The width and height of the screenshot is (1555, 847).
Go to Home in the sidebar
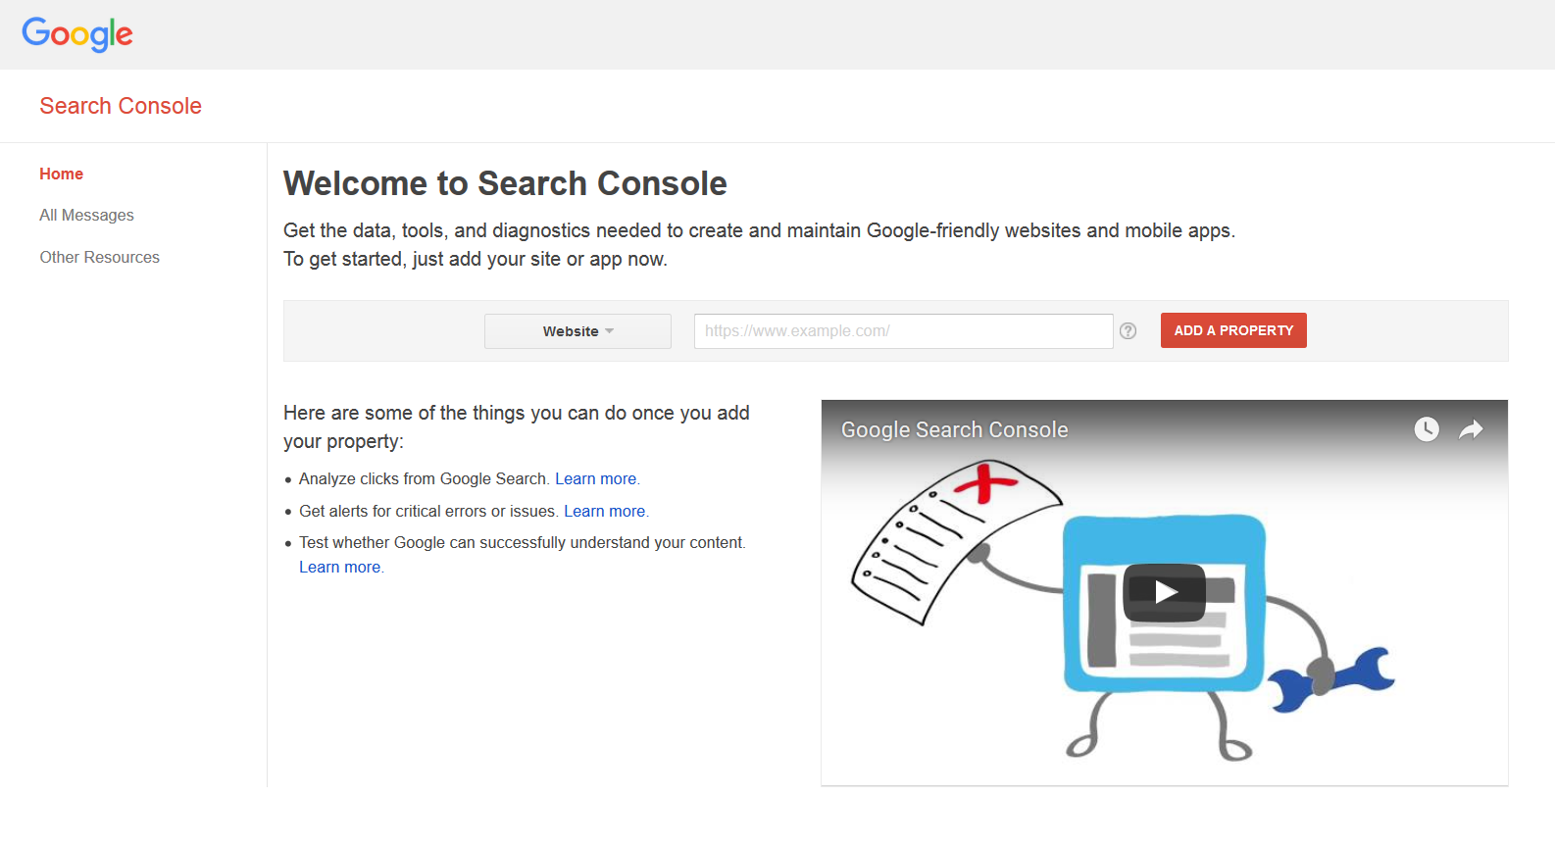(61, 174)
